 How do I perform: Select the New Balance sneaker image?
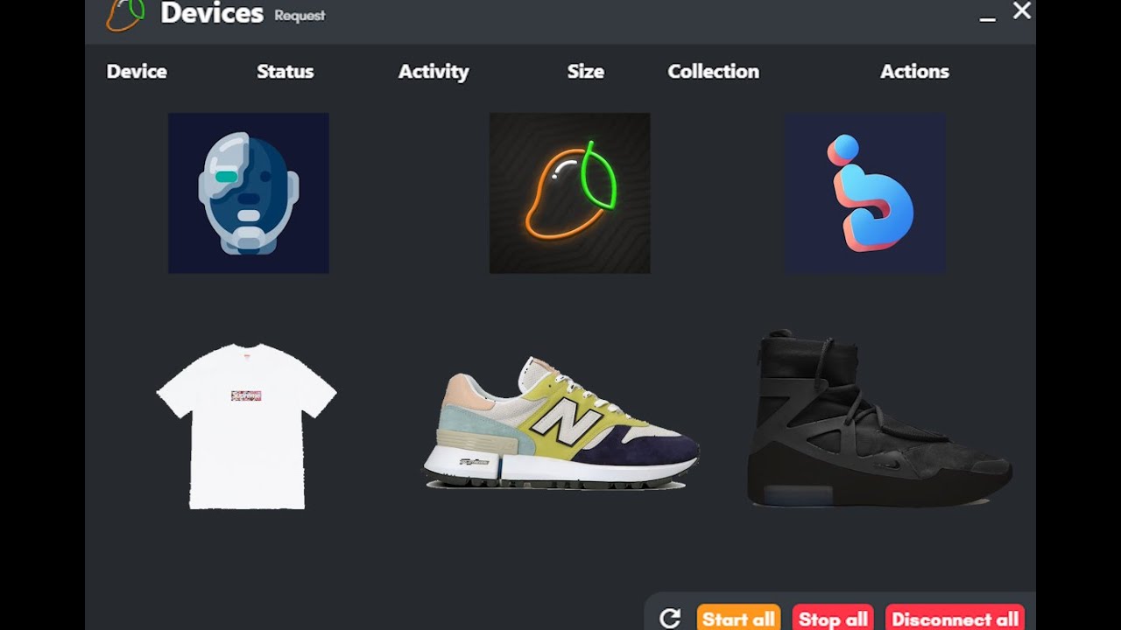point(560,423)
